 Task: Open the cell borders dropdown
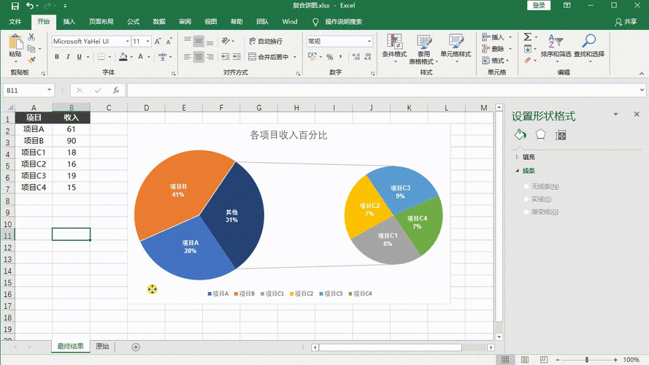click(110, 57)
